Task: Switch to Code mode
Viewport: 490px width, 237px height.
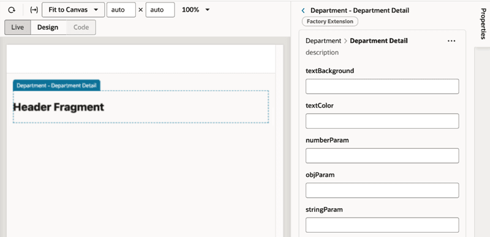Action: [x=81, y=28]
